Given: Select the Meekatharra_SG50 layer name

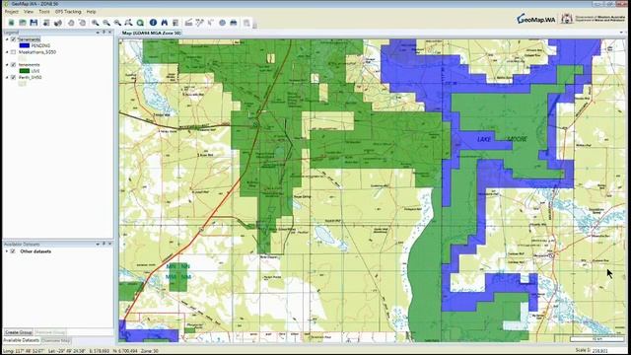Looking at the screenshot, I should [x=37, y=52].
